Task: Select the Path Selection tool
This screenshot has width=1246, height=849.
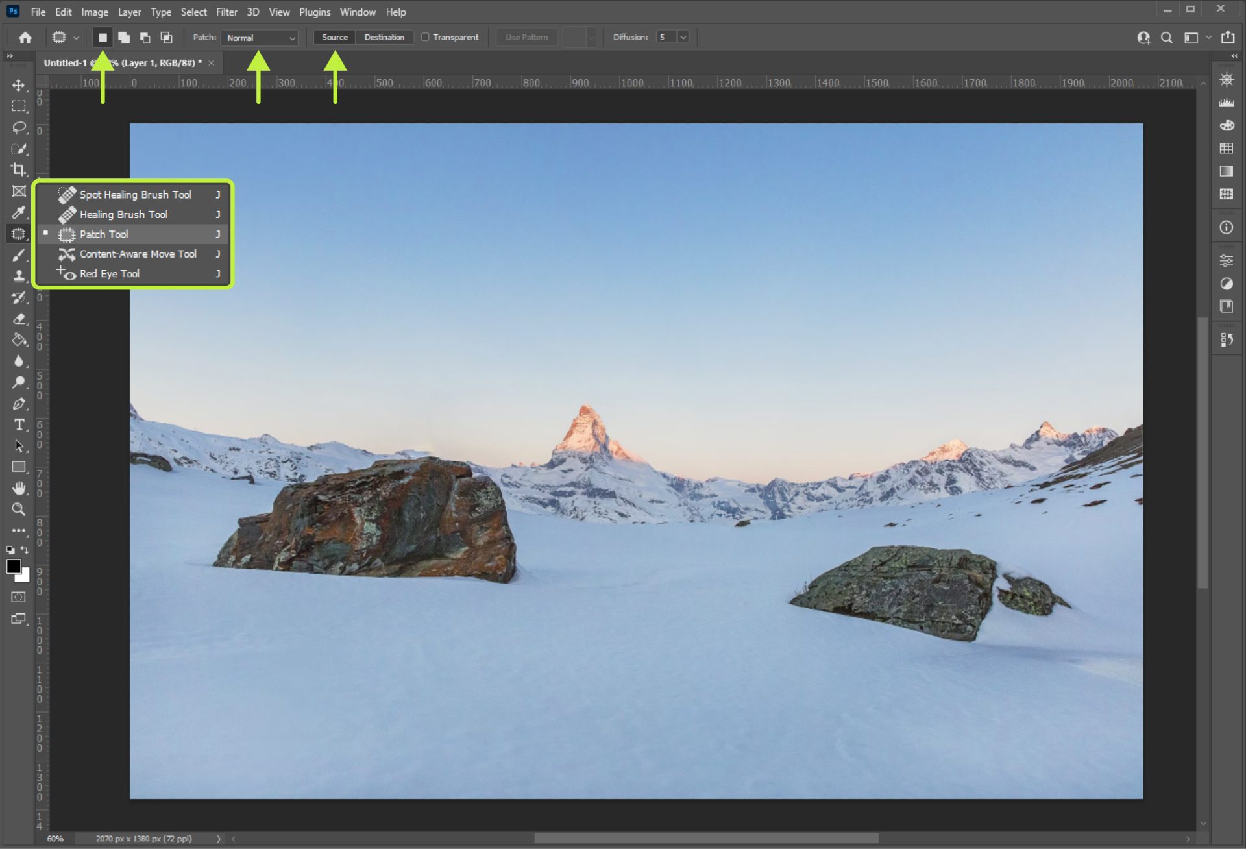Action: pyautogui.click(x=19, y=446)
